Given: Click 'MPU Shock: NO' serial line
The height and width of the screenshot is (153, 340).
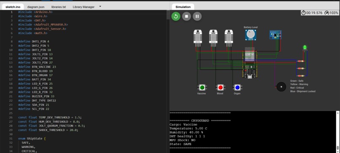Looking at the screenshot, I should pyautogui.click(x=182, y=140).
